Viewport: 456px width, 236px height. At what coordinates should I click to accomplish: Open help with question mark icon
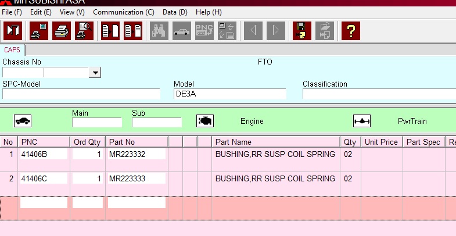tap(351, 31)
